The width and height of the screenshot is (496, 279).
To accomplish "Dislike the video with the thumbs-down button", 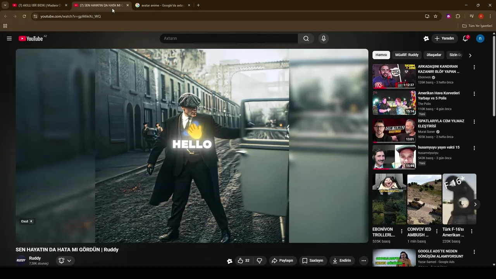I will (260, 260).
